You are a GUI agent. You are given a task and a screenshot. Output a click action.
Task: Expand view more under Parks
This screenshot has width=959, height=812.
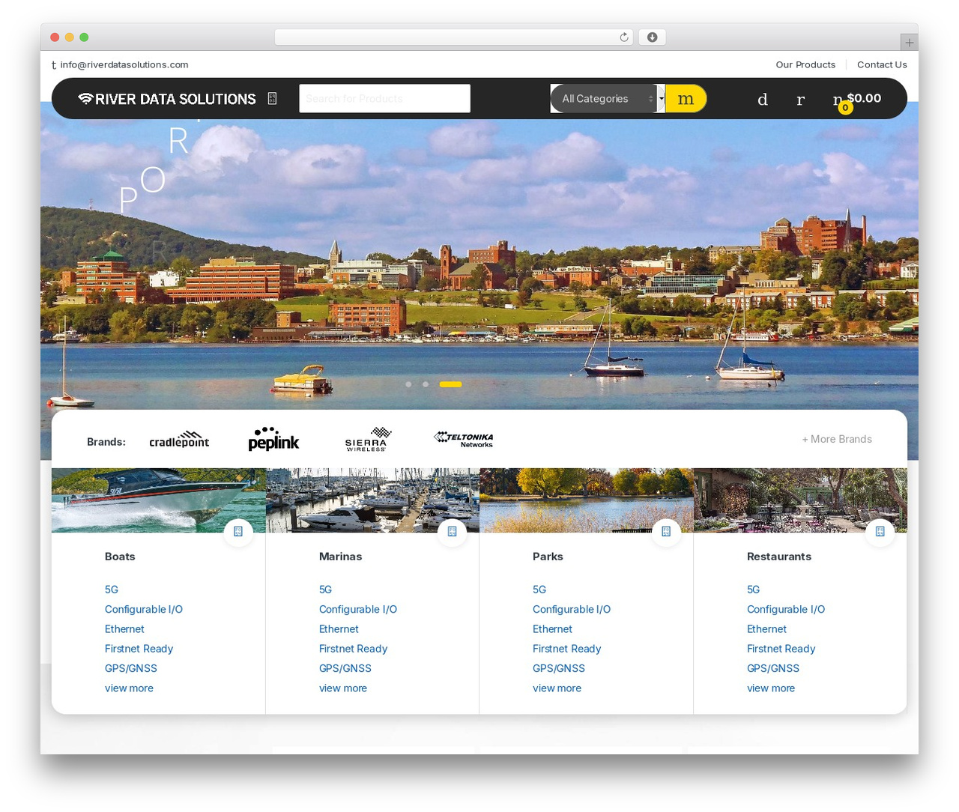pos(557,688)
